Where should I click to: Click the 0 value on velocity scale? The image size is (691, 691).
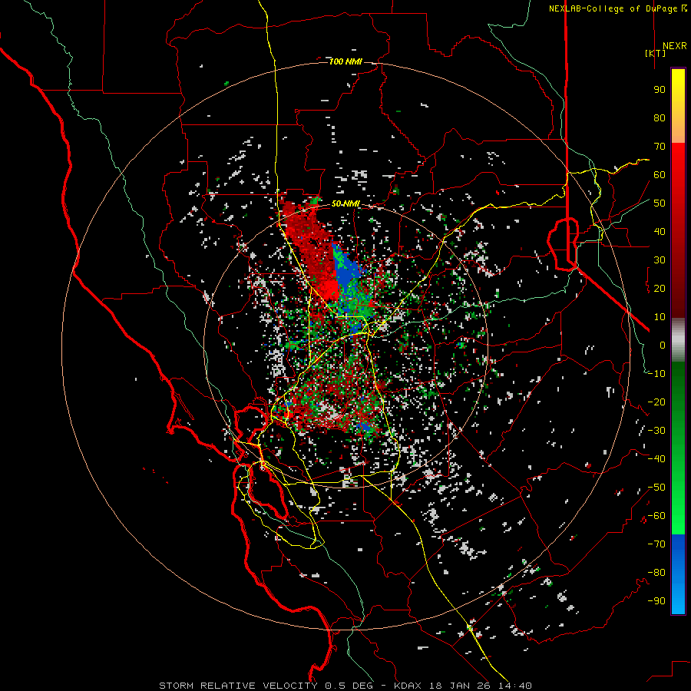(x=663, y=345)
